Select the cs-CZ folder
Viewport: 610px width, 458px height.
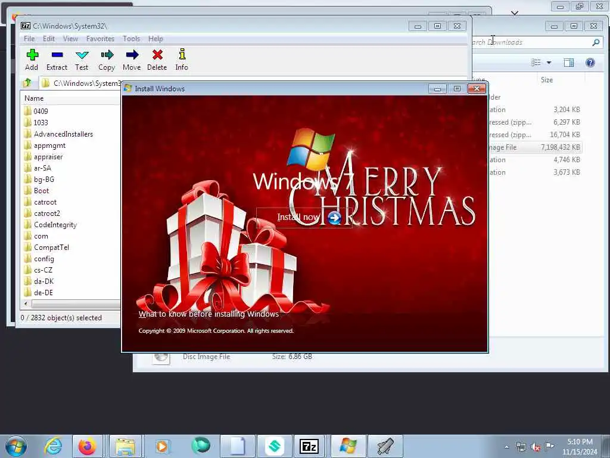tap(43, 270)
